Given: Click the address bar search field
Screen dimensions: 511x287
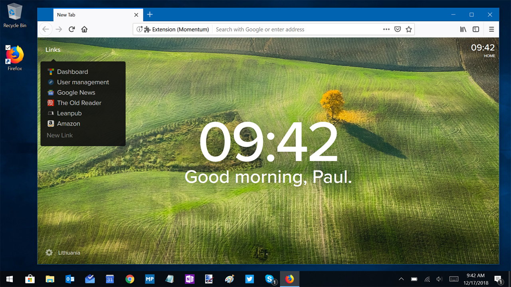Looking at the screenshot, I should coord(295,29).
